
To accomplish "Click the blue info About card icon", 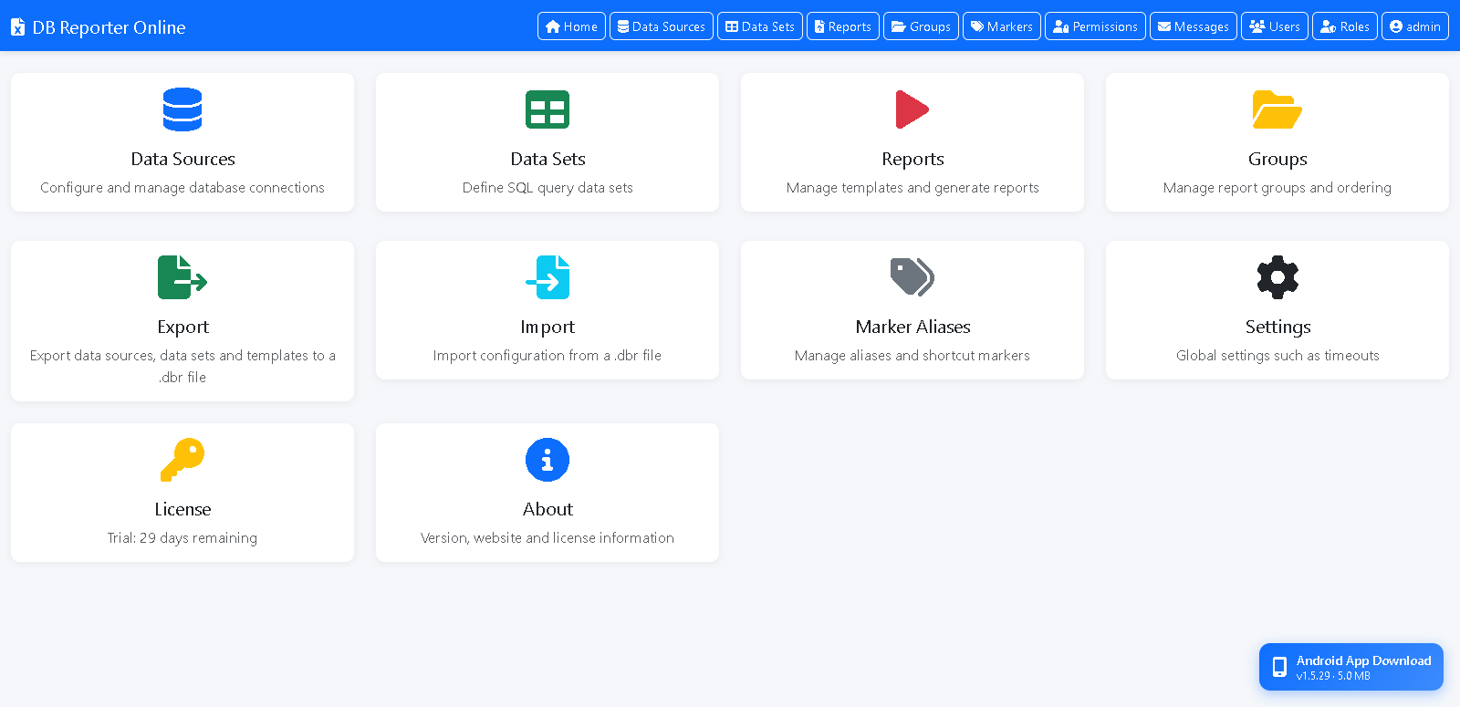I will coord(547,460).
